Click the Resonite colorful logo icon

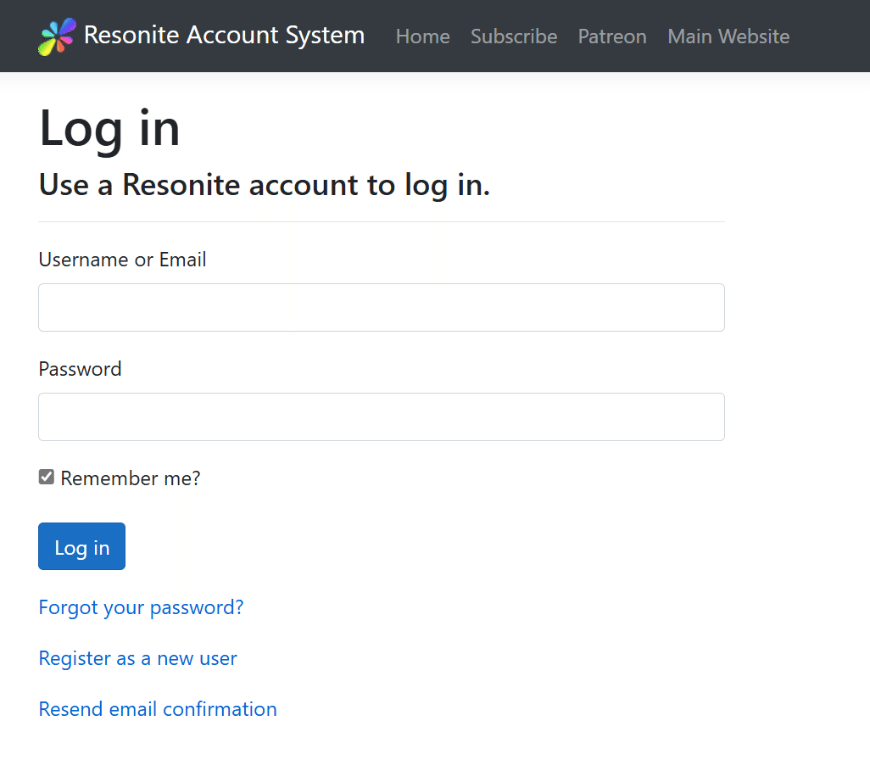pyautogui.click(x=57, y=36)
